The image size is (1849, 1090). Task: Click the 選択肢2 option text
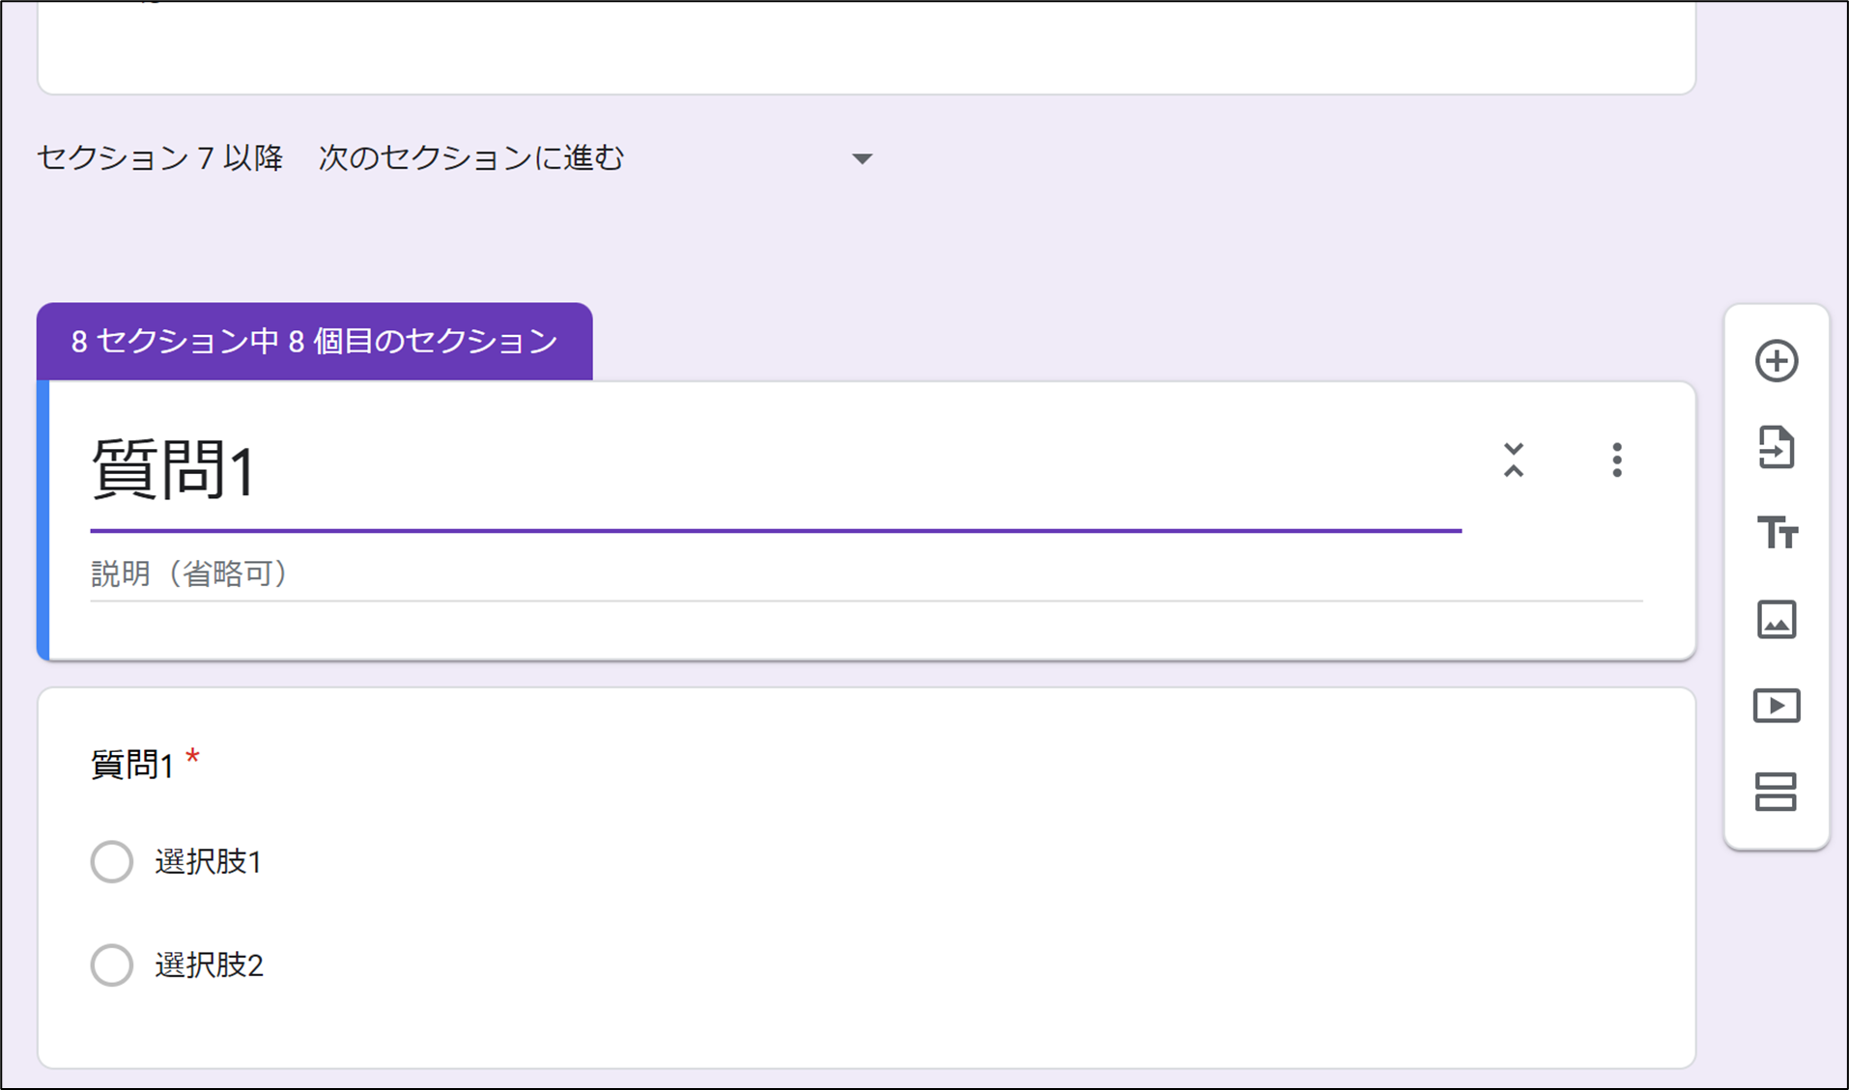(209, 965)
